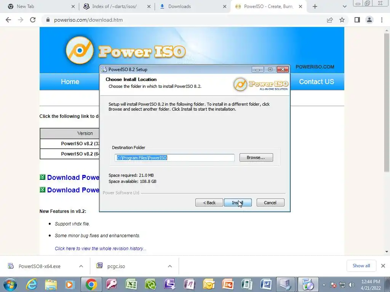Viewport: 390px width, 292px height.
Task: Click the PowerISO v8.2 (32 table row
Action: [x=70, y=144]
